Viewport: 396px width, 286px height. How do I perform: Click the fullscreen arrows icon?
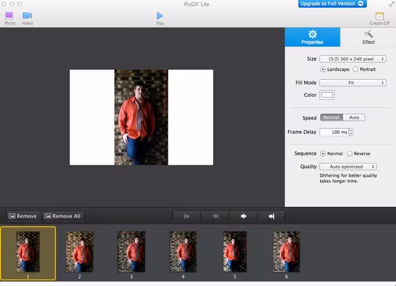(x=392, y=5)
